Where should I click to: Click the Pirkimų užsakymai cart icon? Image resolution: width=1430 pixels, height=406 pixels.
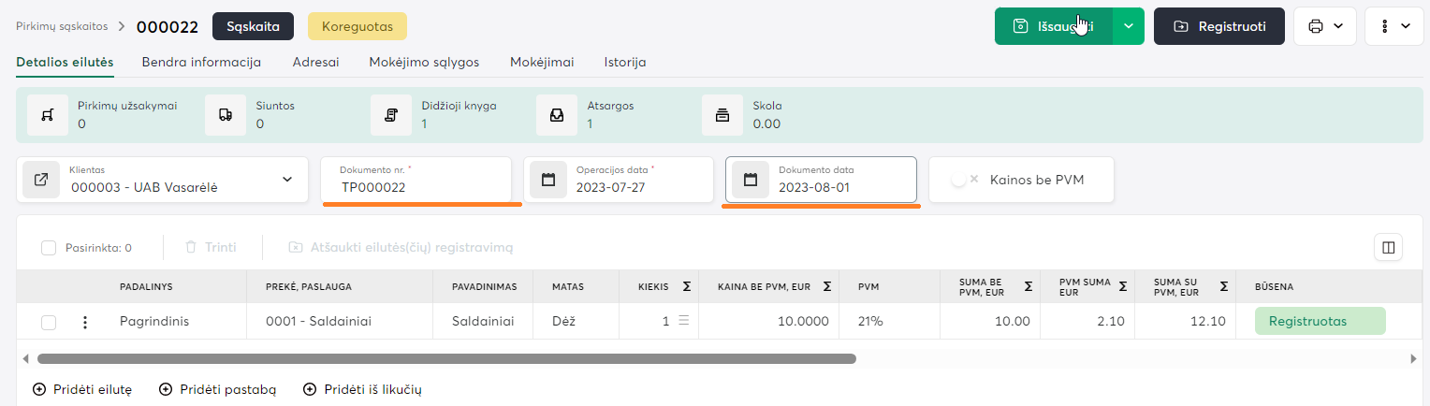pyautogui.click(x=47, y=115)
